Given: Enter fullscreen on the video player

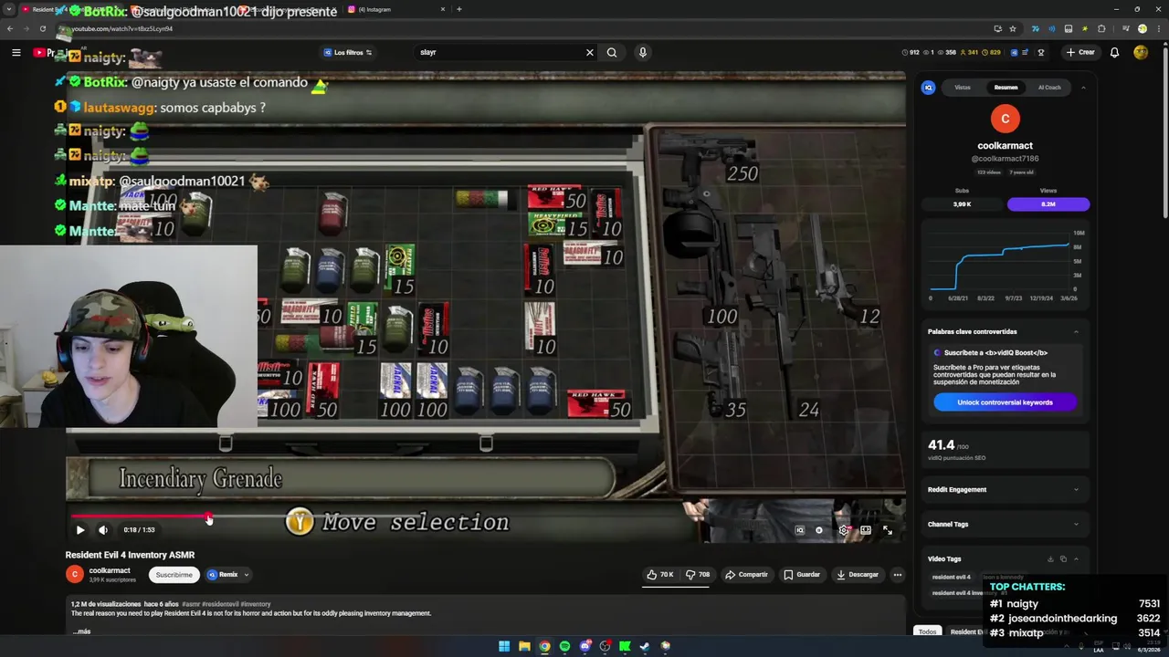Looking at the screenshot, I should (888, 529).
